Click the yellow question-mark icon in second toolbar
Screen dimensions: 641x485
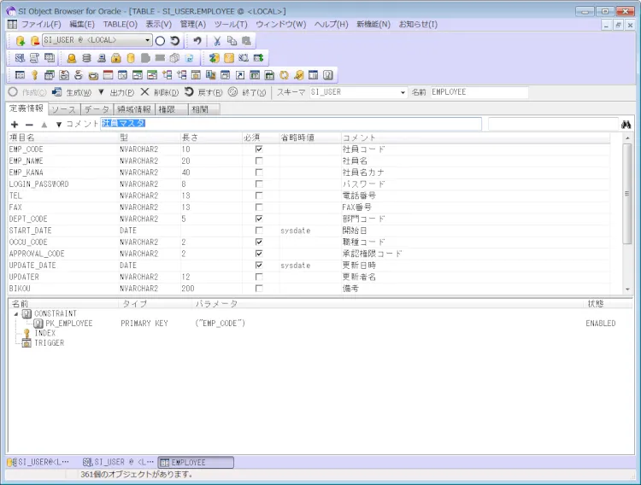point(229,58)
